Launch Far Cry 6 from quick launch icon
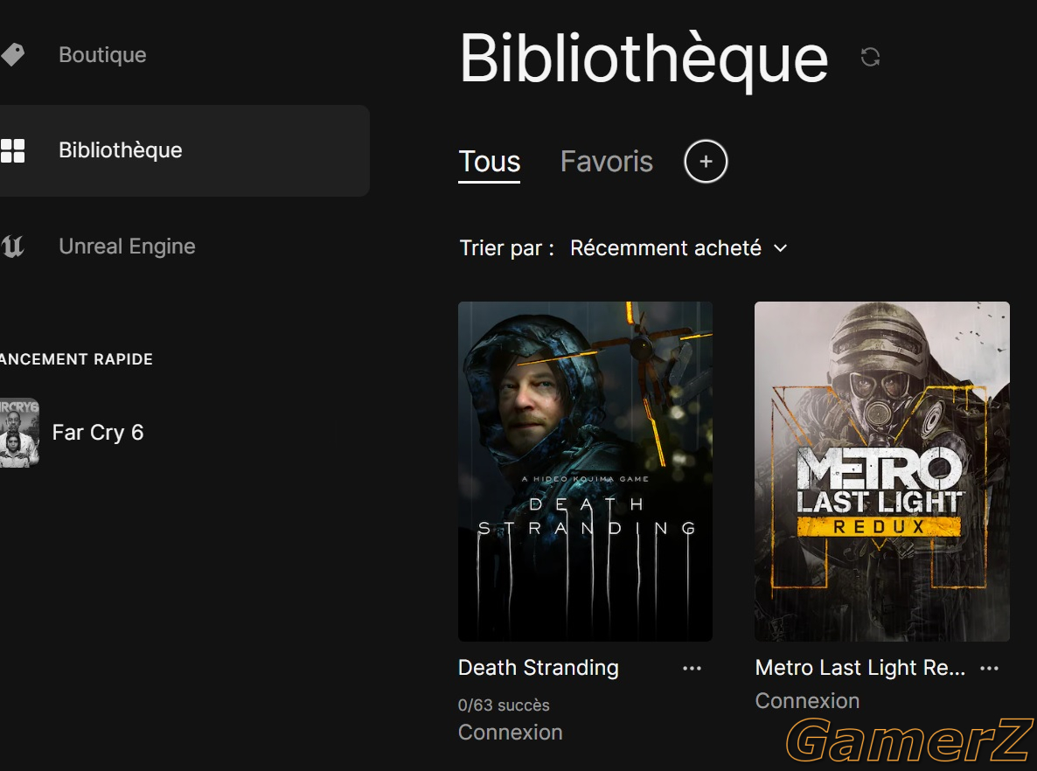 point(19,433)
